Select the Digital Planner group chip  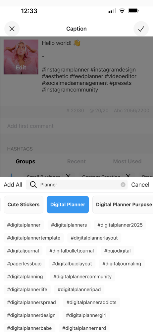point(68,205)
